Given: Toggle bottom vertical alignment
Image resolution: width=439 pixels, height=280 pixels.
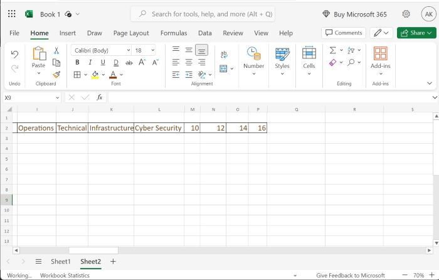Looking at the screenshot, I should (201, 50).
